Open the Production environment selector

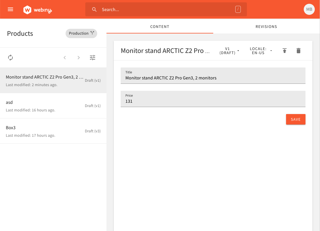click(x=81, y=33)
